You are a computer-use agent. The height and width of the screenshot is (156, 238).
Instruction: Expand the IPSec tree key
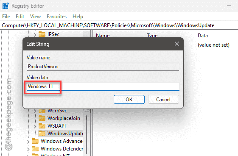(35, 35)
